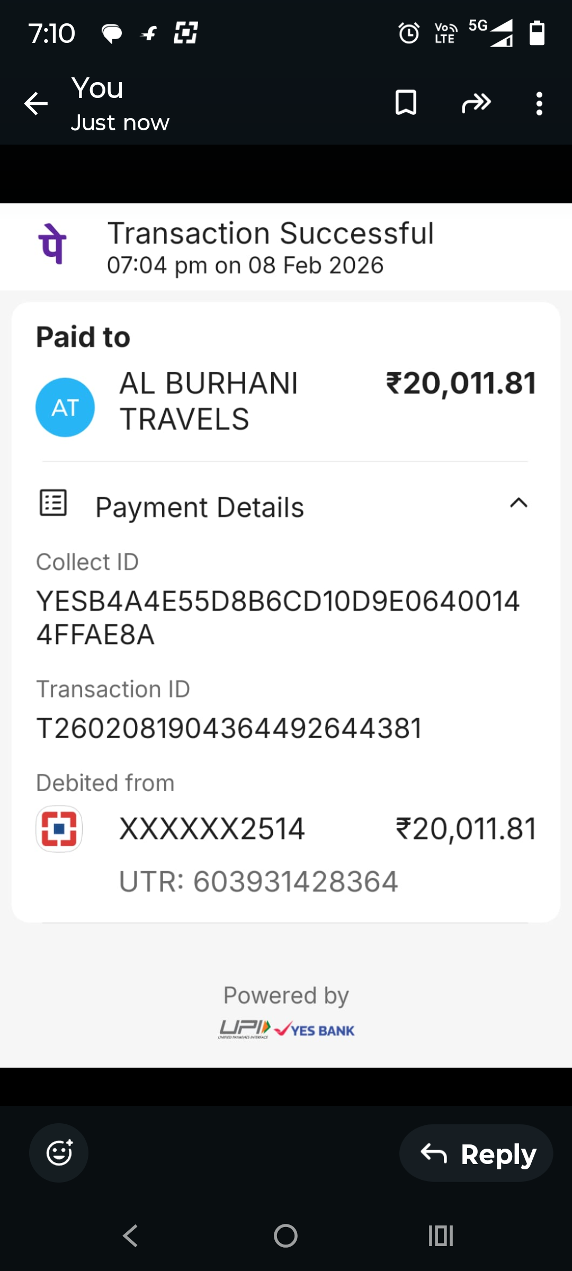Forward the message using the forward arrow

click(x=476, y=103)
